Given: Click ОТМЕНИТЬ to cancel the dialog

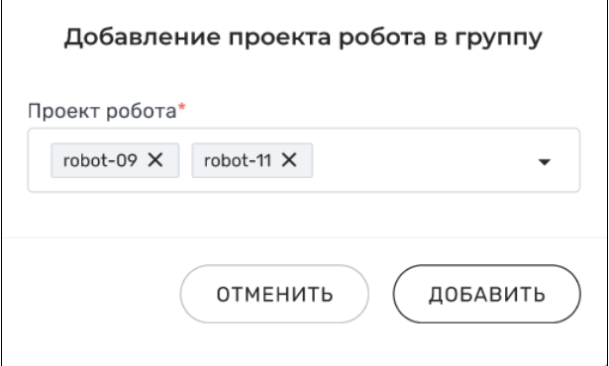Looking at the screenshot, I should tap(274, 294).
